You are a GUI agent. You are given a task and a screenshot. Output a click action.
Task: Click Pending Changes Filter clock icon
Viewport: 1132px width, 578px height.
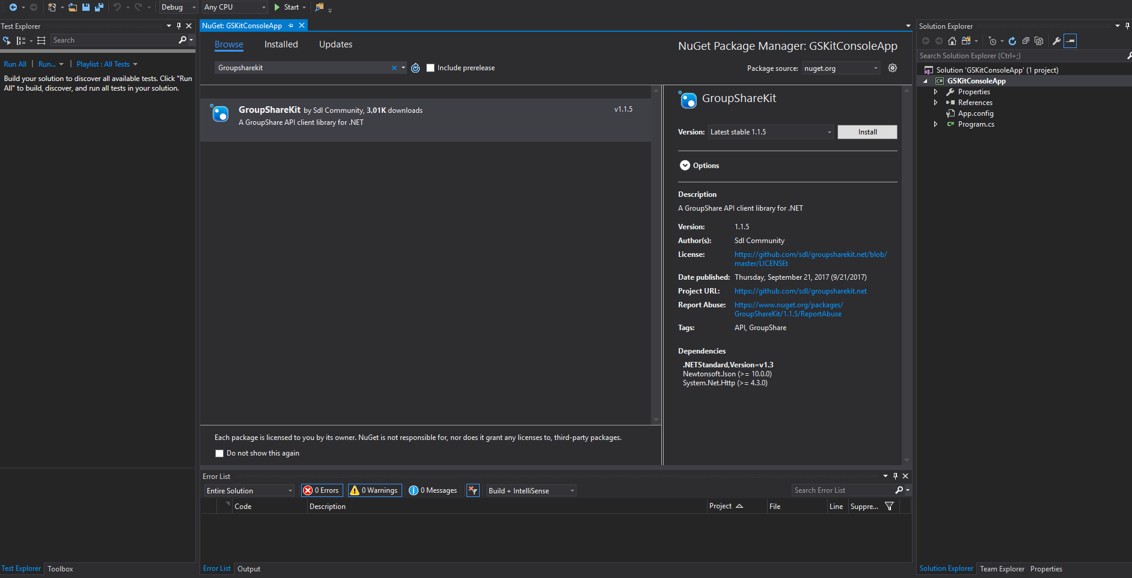coord(993,41)
